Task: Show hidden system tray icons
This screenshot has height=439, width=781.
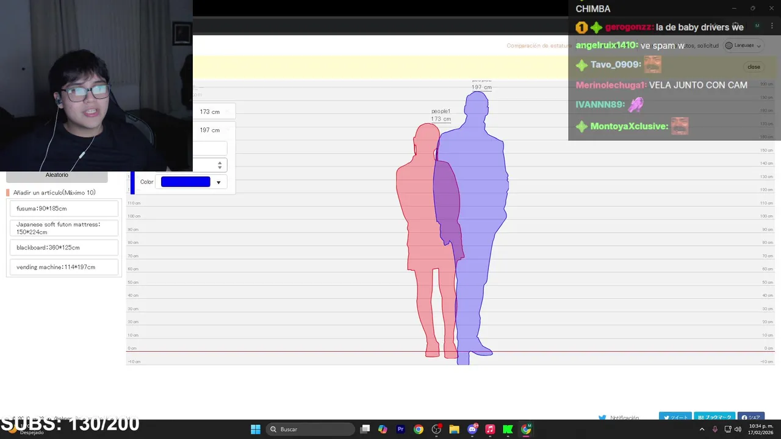Action: click(702, 429)
